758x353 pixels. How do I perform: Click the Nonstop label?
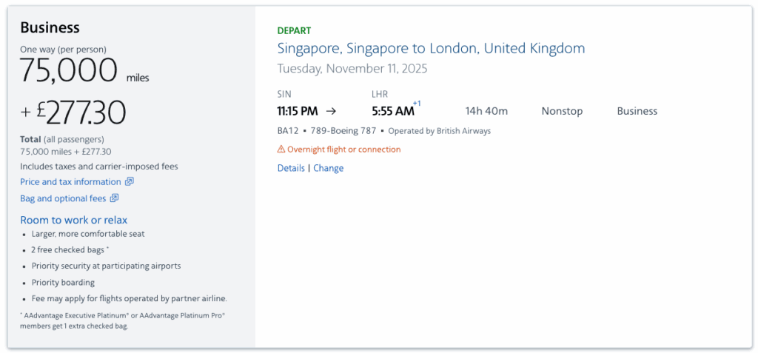pyautogui.click(x=562, y=111)
